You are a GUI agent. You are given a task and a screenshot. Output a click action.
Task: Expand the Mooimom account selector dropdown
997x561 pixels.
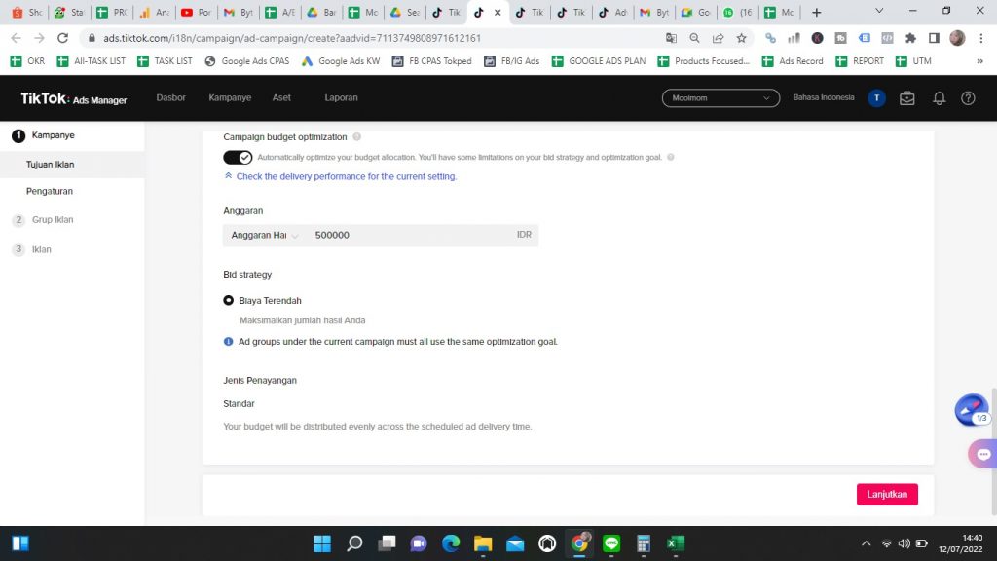pos(720,98)
